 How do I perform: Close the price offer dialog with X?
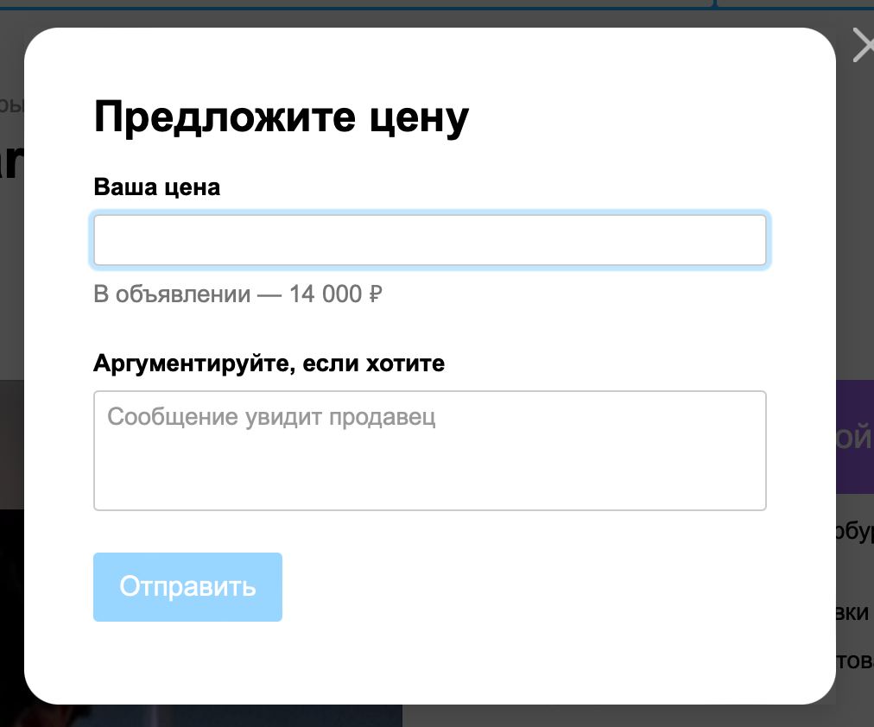863,46
